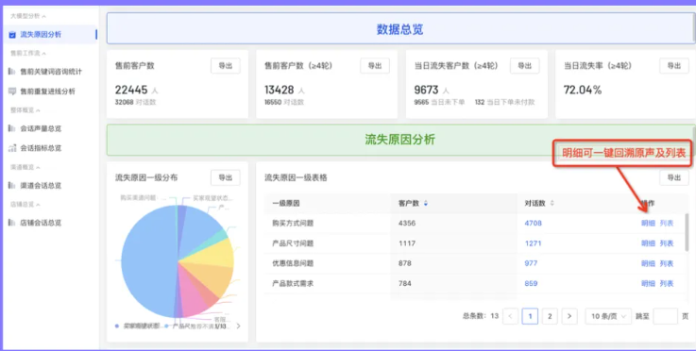Collapse the 整体概览 sidebar group
Image resolution: width=696 pixels, height=351 pixels.
[x=38, y=110]
